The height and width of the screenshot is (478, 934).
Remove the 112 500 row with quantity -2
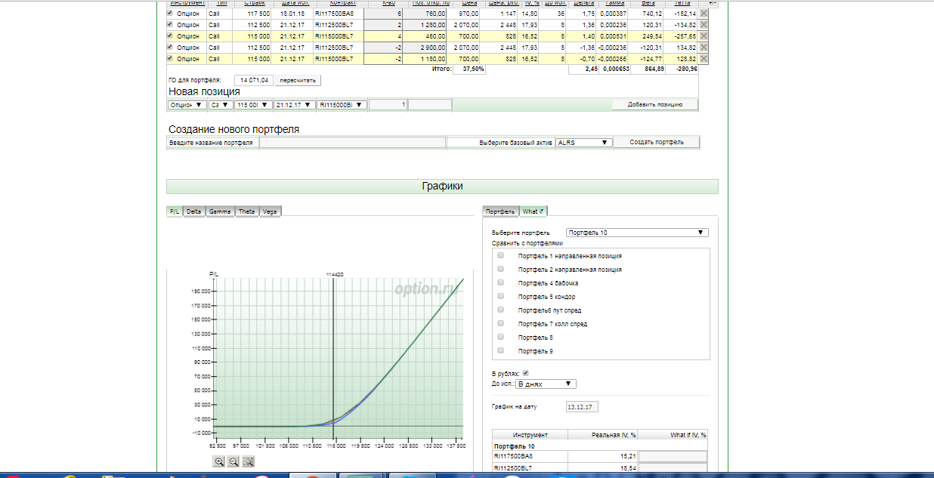coord(704,48)
